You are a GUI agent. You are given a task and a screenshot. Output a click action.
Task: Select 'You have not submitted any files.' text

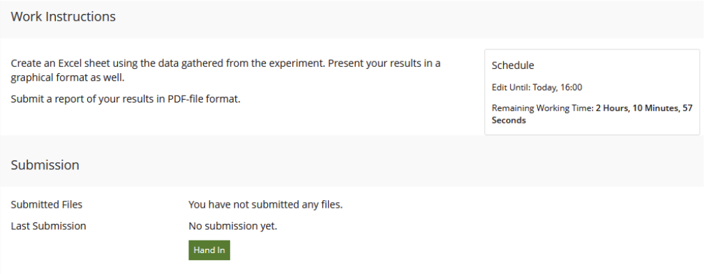pyautogui.click(x=265, y=204)
